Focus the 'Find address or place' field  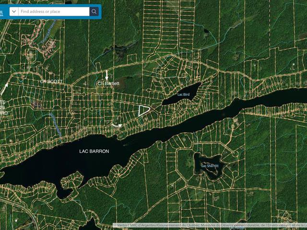[53, 11]
